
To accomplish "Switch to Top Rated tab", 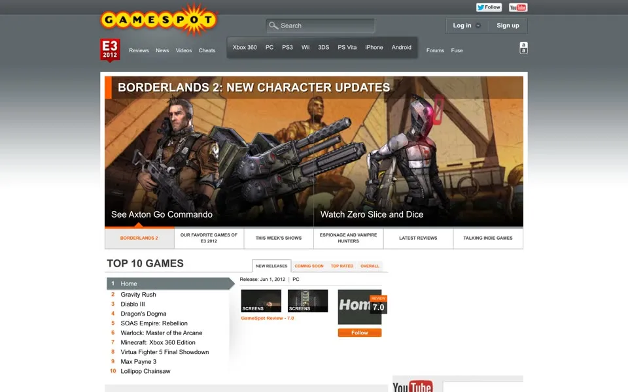I will [x=342, y=266].
